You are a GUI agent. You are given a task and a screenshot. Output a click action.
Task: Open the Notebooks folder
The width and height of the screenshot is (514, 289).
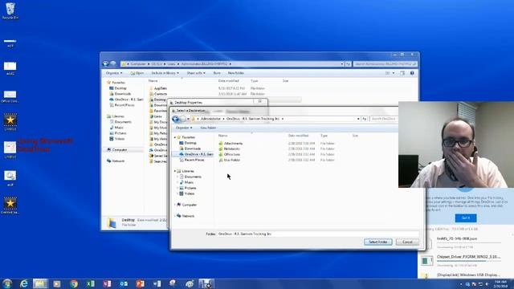click(232, 149)
